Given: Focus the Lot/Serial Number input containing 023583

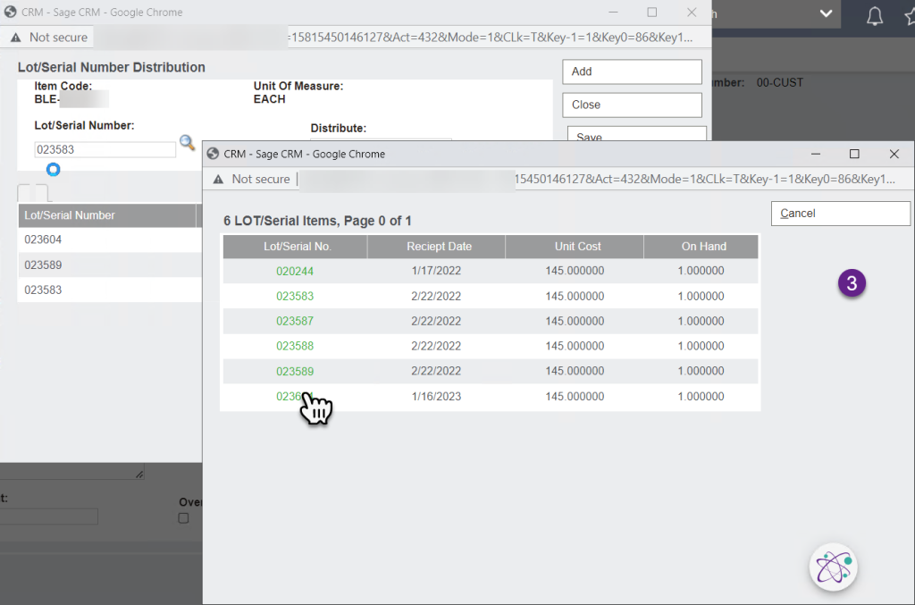Looking at the screenshot, I should 105,150.
